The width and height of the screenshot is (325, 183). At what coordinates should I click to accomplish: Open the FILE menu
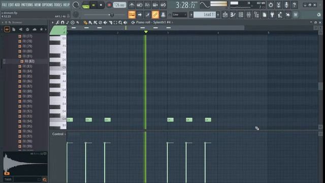click(4, 5)
